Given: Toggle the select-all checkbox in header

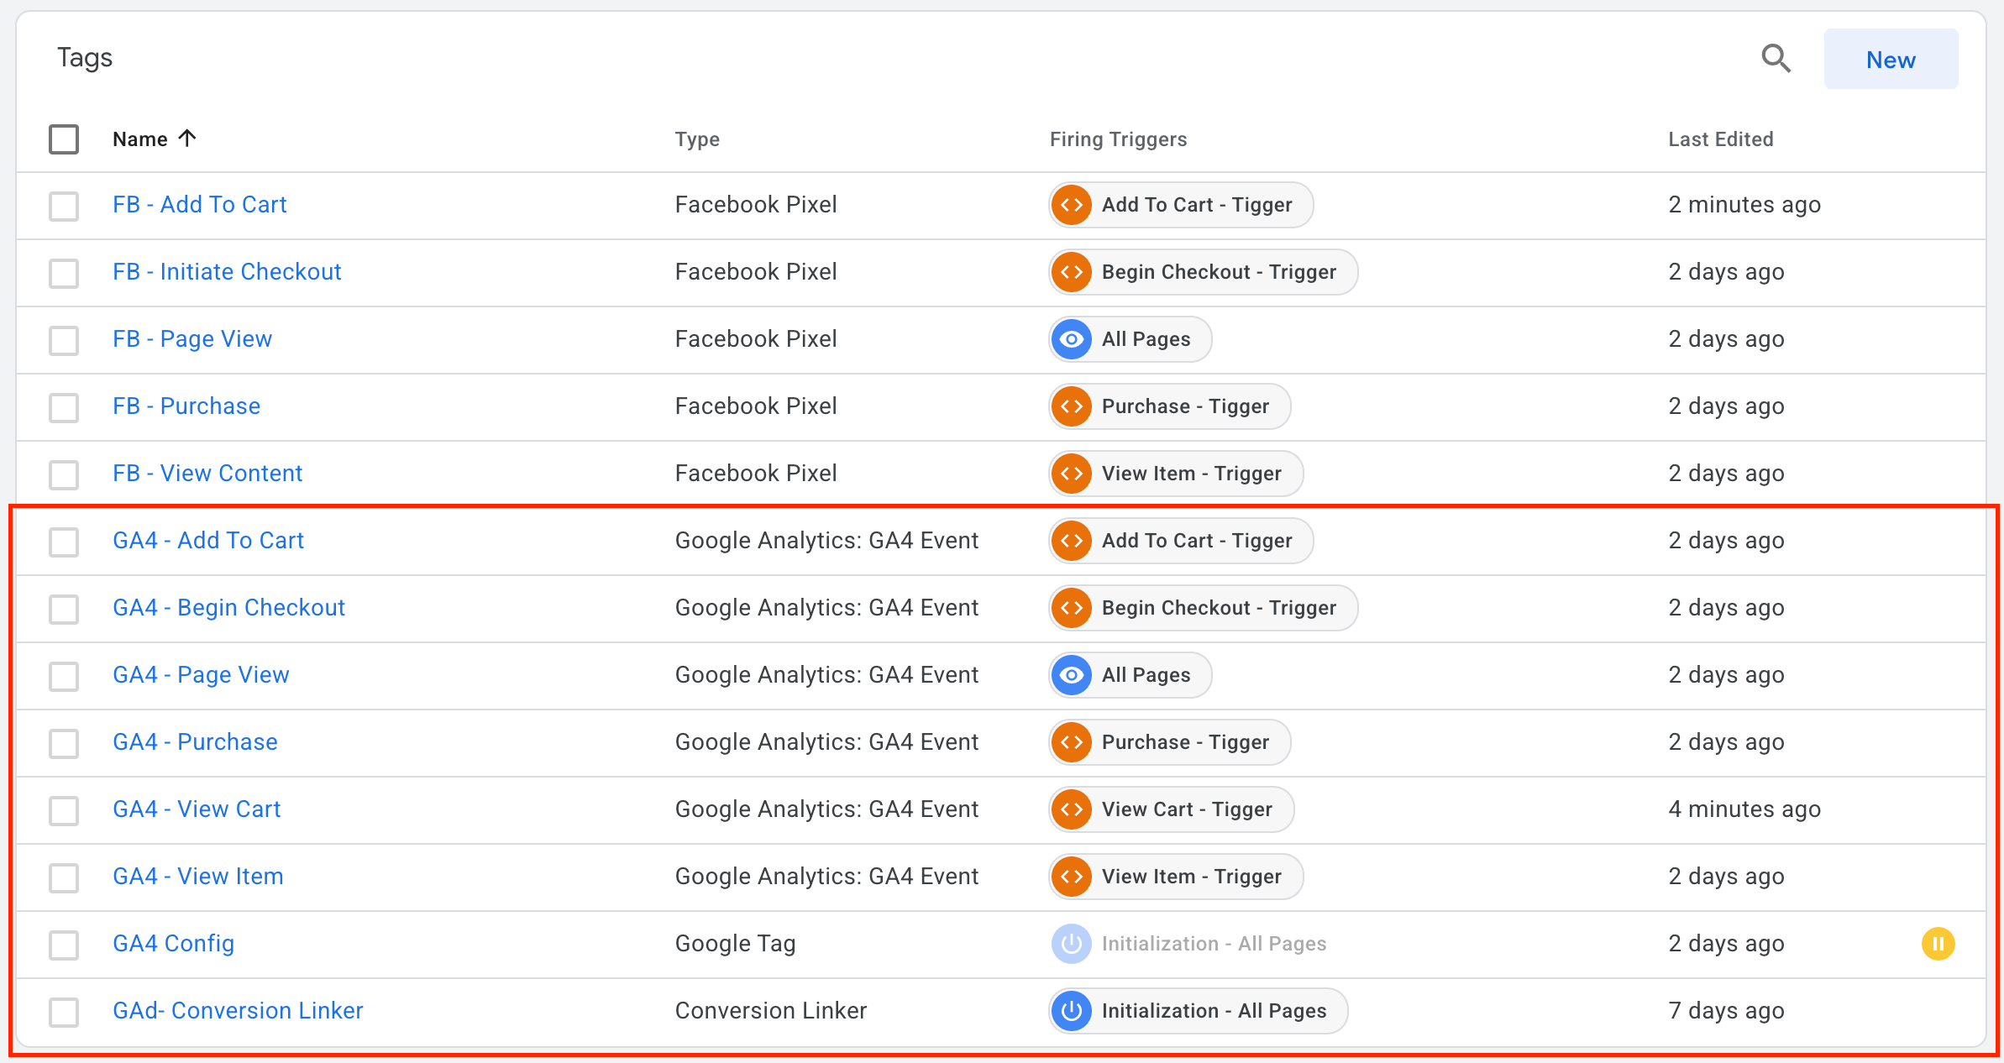Looking at the screenshot, I should (64, 139).
